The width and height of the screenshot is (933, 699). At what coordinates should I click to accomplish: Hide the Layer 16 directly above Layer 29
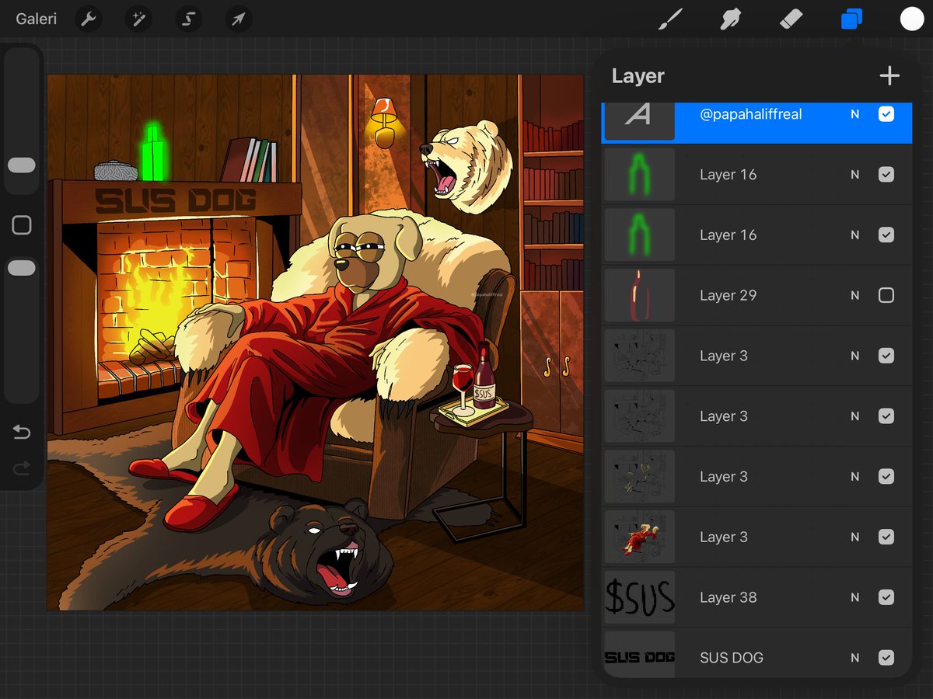pos(886,235)
